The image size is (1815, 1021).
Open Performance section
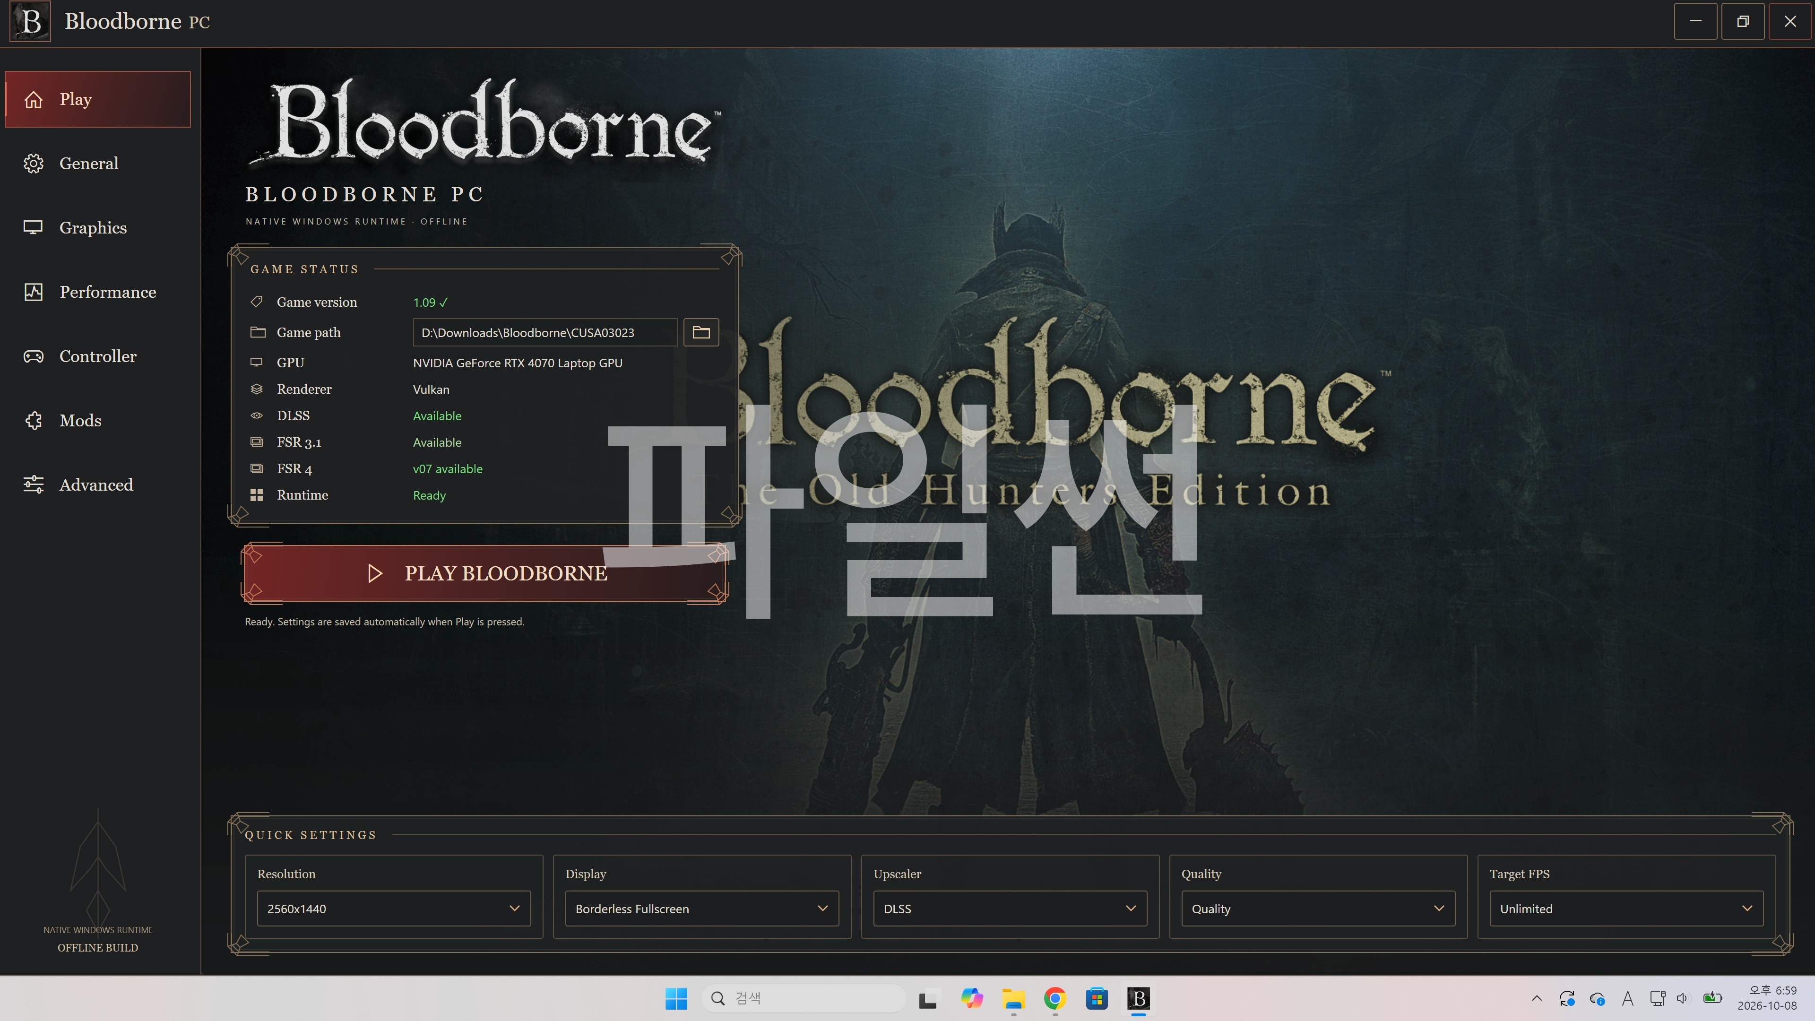pos(98,292)
